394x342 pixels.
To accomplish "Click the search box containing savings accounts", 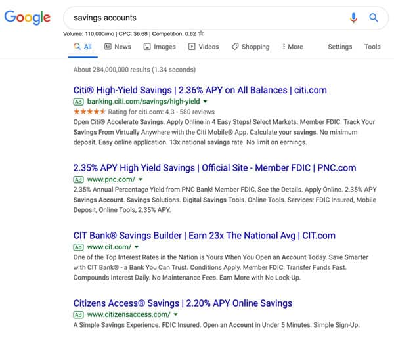I will (204, 18).
